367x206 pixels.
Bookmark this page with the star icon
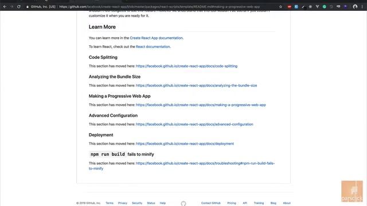[x=280, y=7]
